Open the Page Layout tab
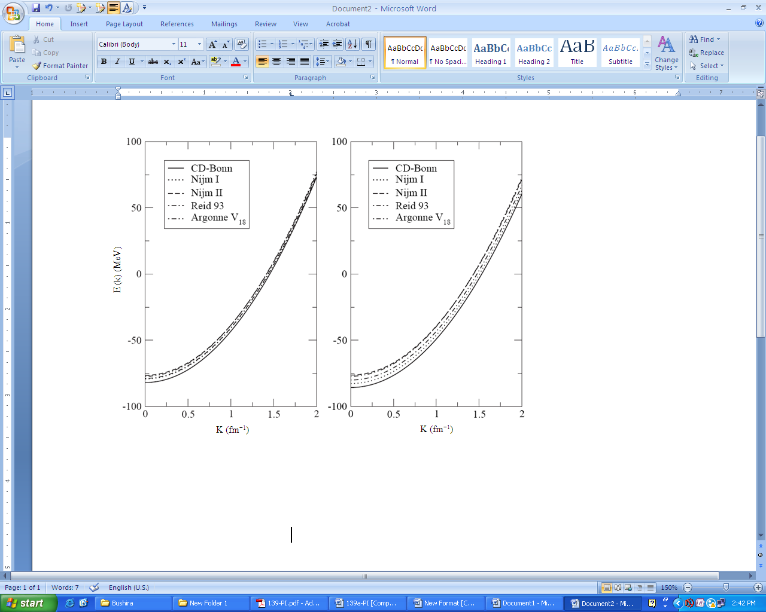 (124, 24)
